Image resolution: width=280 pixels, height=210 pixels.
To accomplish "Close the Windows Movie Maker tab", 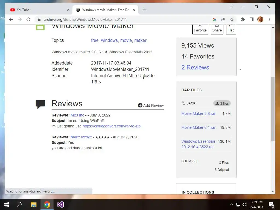I will click(133, 10).
